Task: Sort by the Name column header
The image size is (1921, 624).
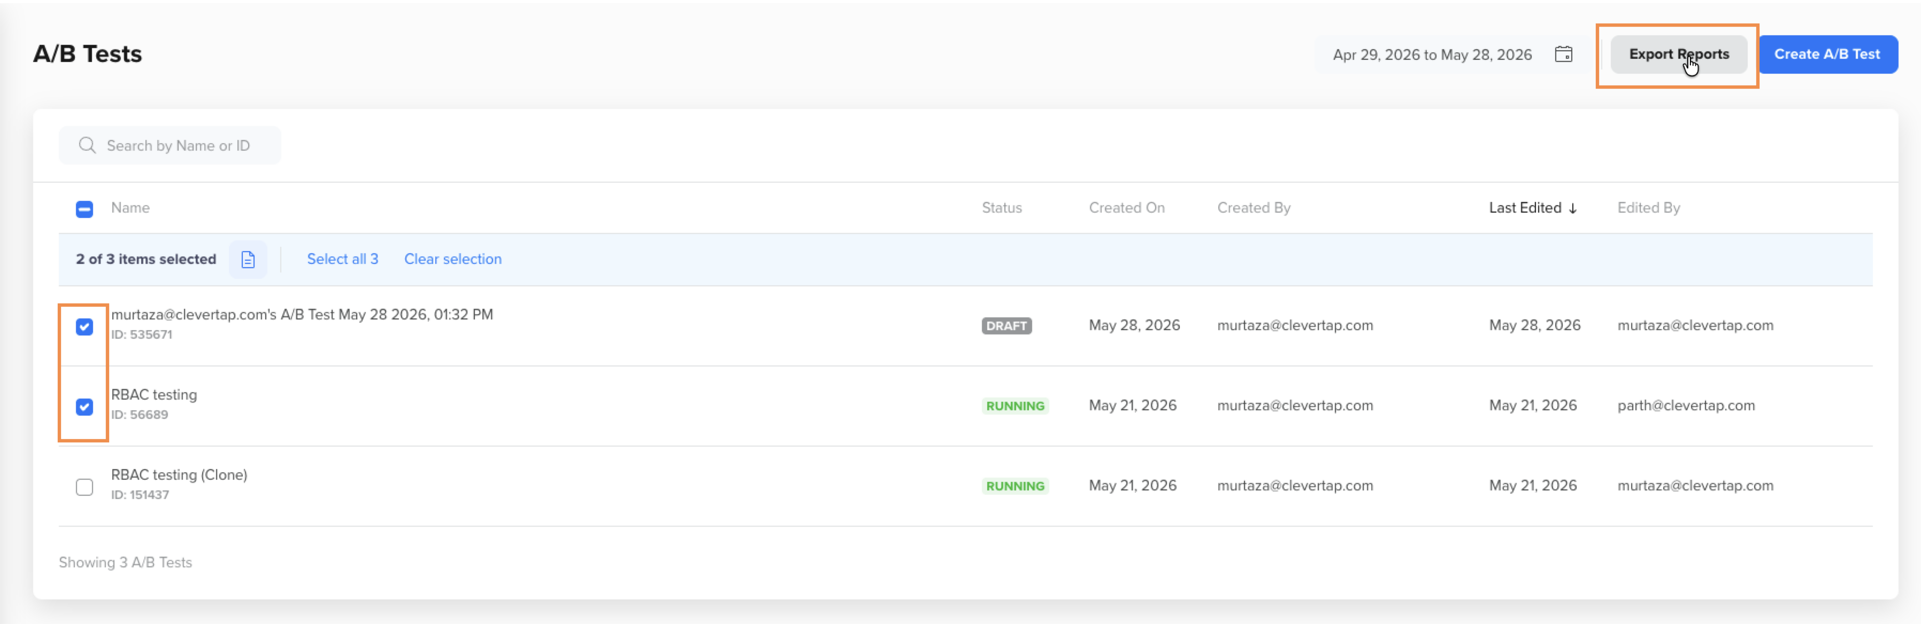Action: 130,208
